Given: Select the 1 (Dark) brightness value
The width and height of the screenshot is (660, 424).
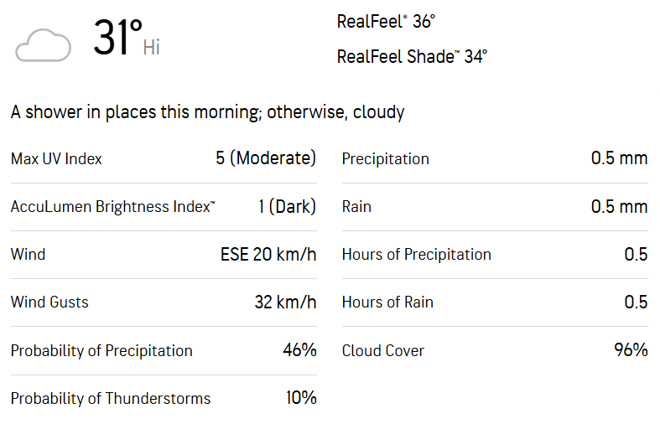Looking at the screenshot, I should coord(287,207).
